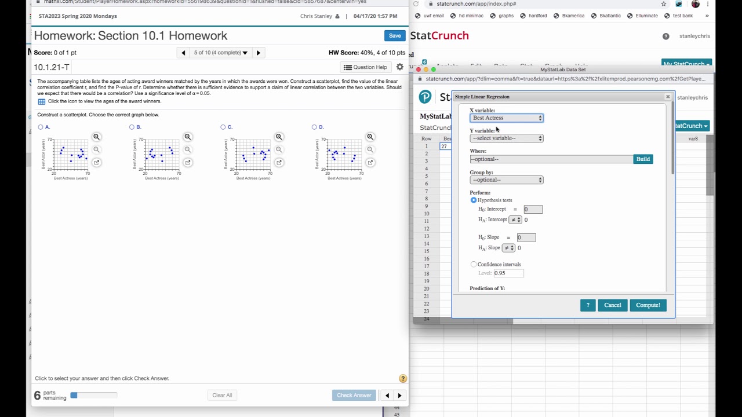Viewport: 742px width, 417px height.
Task: Open scatterplot B in a new window
Action: coord(188,163)
